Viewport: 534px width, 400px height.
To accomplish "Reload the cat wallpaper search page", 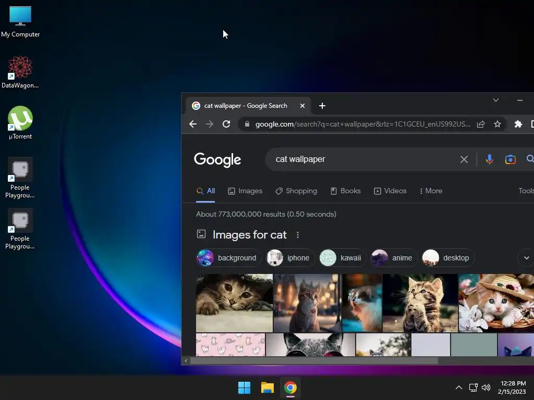I will pos(226,124).
